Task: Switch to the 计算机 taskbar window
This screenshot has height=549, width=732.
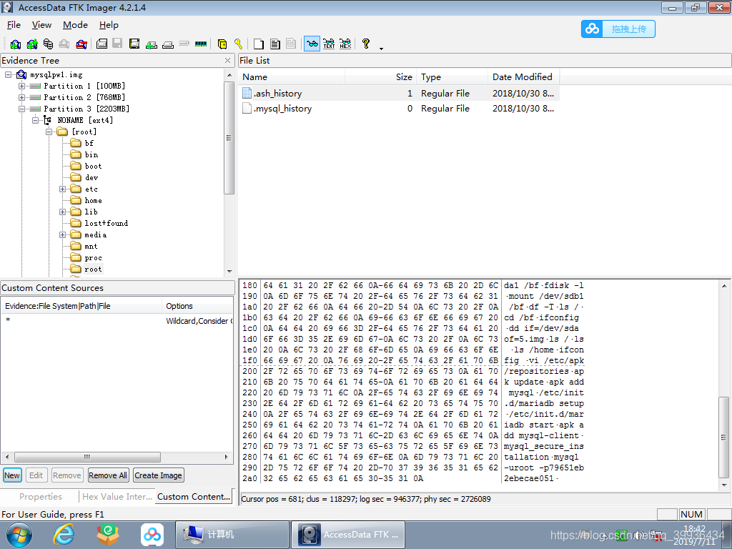Action: coord(232,535)
